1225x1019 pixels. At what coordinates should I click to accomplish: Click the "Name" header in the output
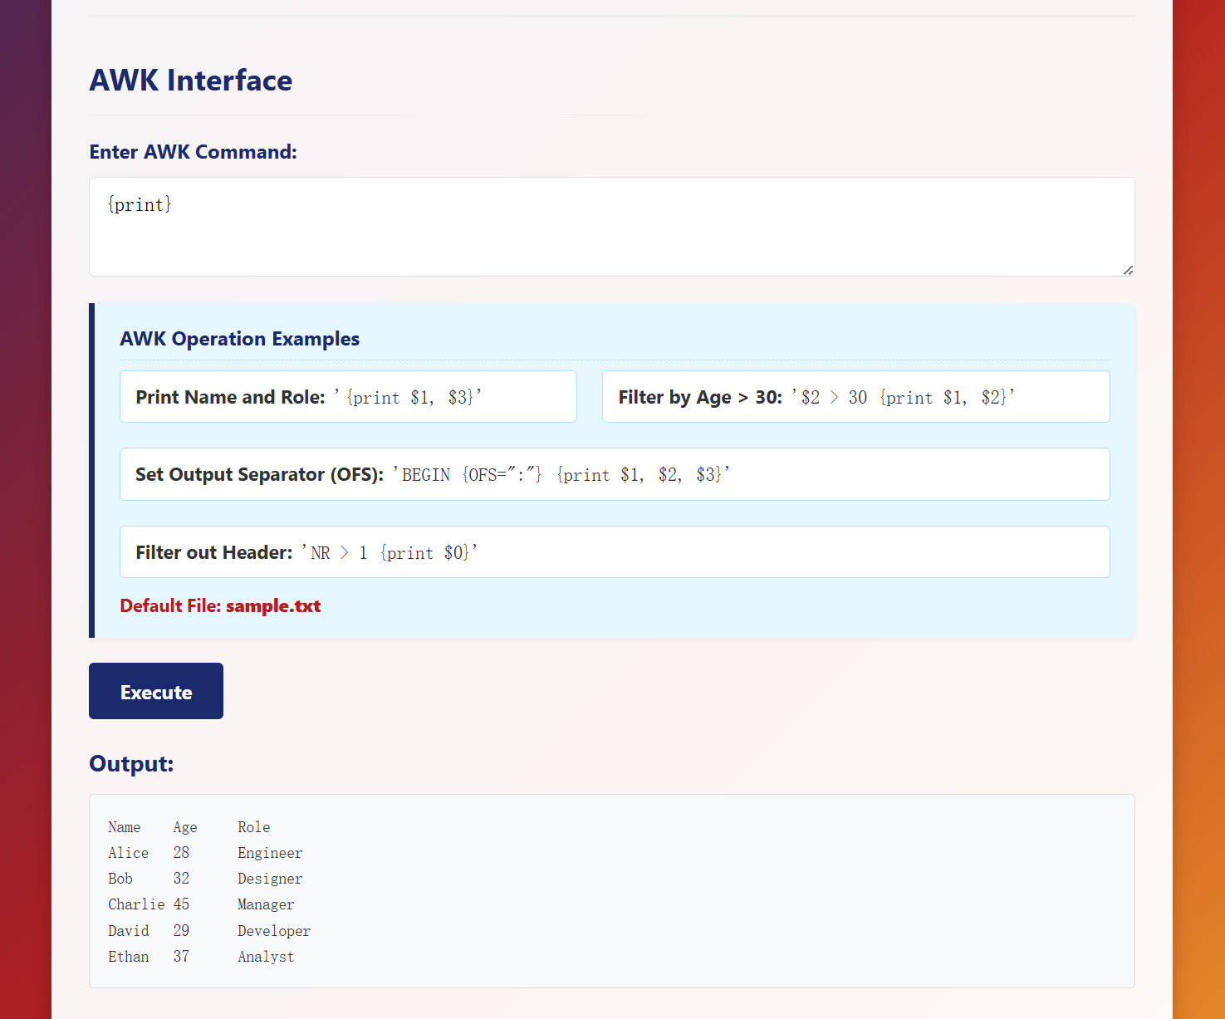pos(125,827)
